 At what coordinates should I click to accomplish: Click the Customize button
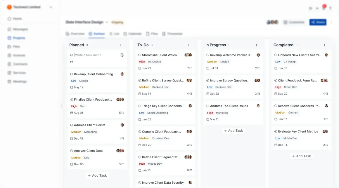tap(294, 22)
